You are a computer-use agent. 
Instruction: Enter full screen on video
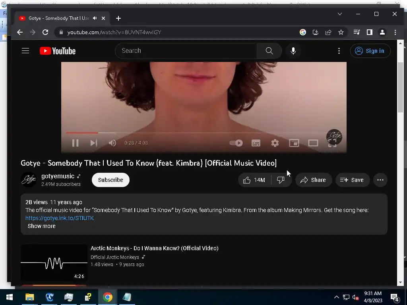[332, 144]
